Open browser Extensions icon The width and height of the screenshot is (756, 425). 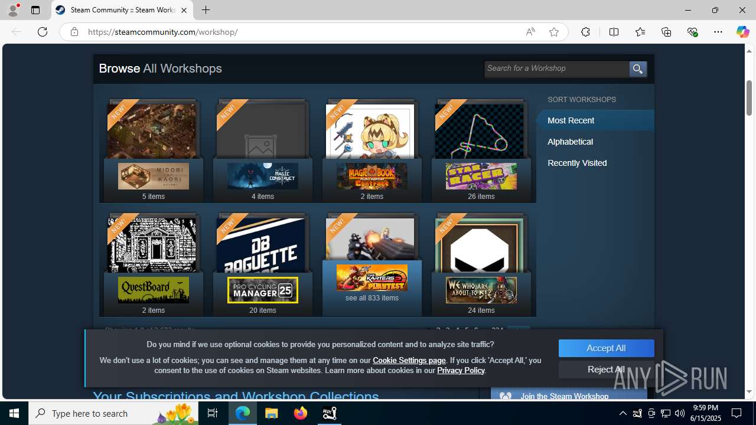click(585, 32)
